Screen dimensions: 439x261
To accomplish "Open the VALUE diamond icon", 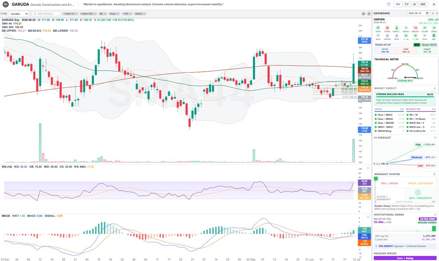I will click(378, 35).
